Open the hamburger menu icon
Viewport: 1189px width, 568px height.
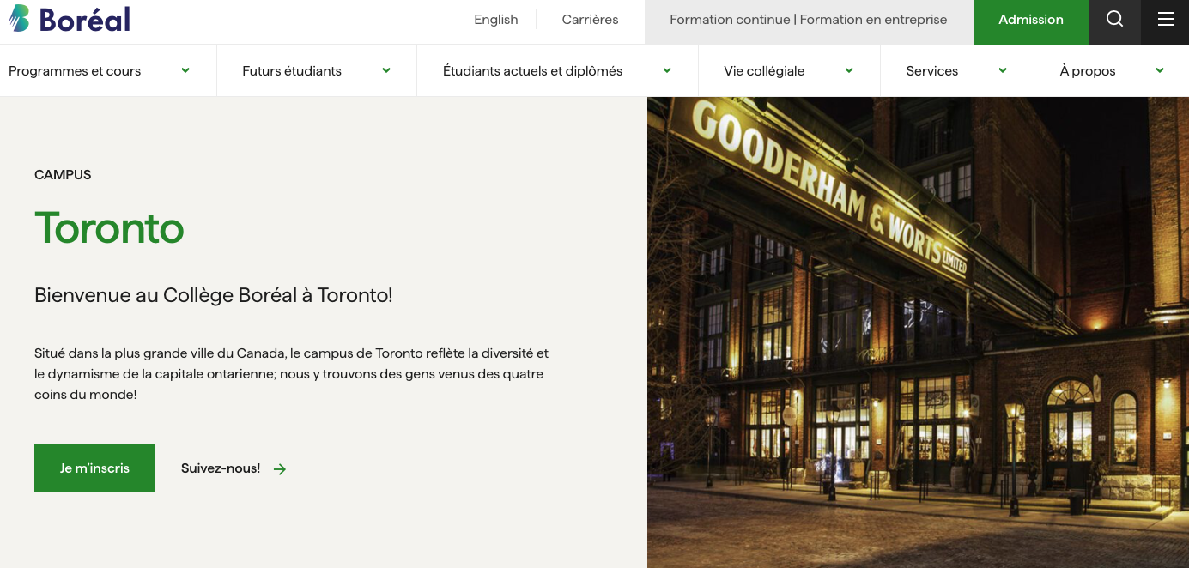click(1165, 20)
